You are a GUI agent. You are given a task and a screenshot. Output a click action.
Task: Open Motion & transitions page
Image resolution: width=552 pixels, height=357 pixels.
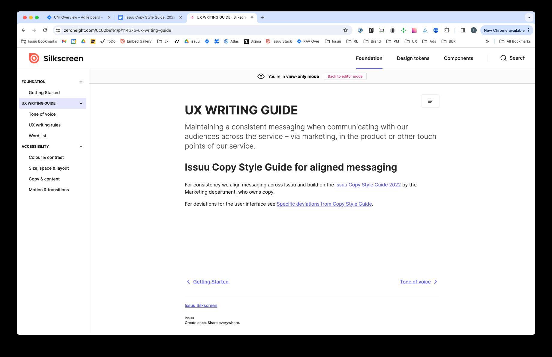tap(49, 190)
